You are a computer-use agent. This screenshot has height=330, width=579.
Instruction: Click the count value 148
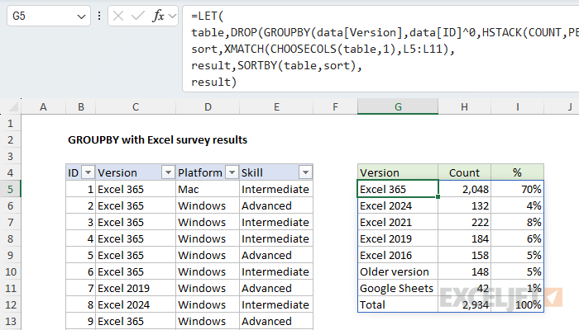[465, 271]
